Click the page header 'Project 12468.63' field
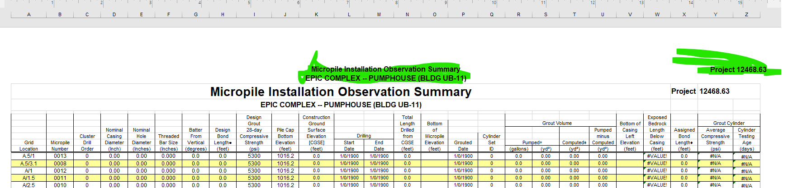This screenshot has height=188, width=788. tap(738, 69)
